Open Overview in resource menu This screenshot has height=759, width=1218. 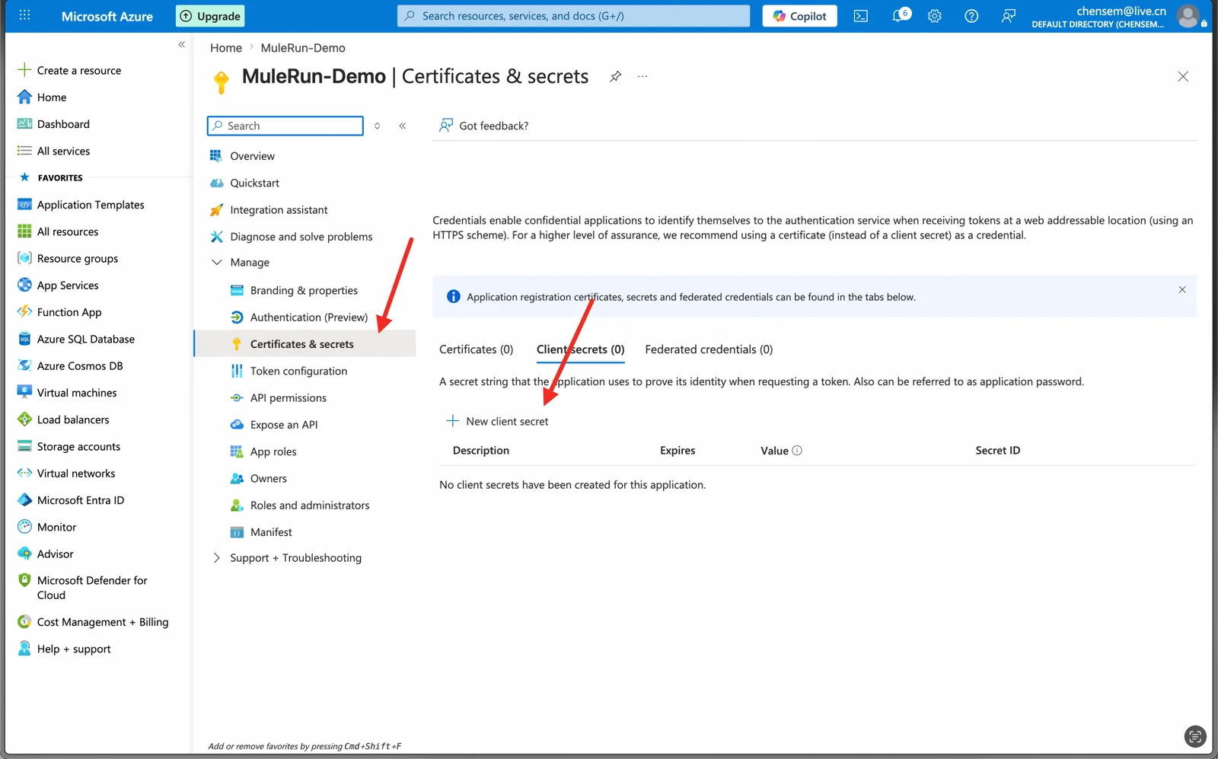253,156
